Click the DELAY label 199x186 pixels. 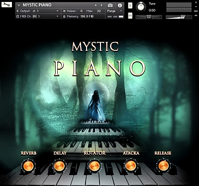pyautogui.click(x=60, y=153)
